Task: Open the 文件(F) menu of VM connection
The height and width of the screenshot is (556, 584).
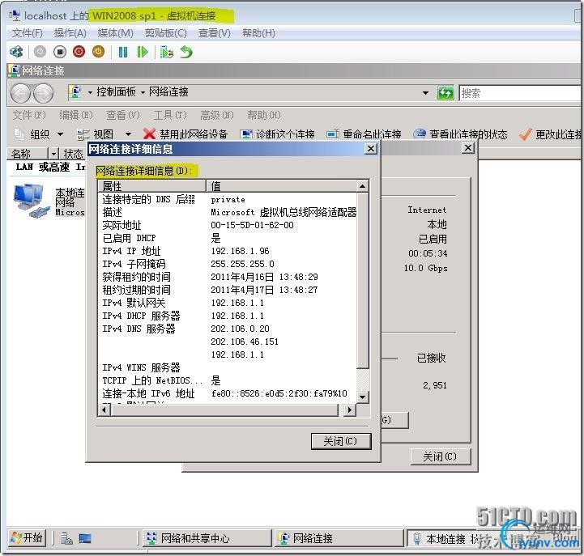Action: pos(28,33)
